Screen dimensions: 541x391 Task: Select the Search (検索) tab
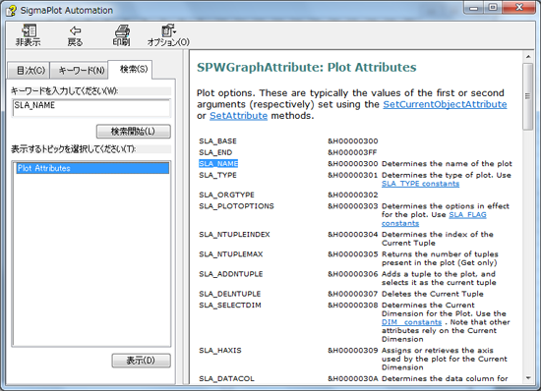click(x=131, y=69)
